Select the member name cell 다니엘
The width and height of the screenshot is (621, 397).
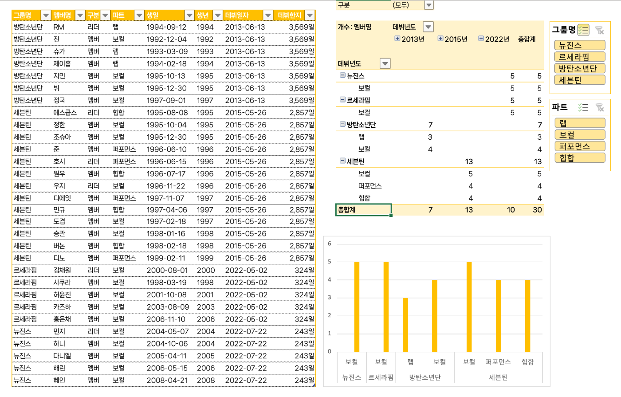62,356
